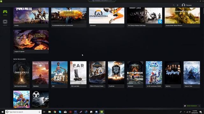The height and width of the screenshot is (114, 204).
Task: Open Google Chrome from the taskbar
Action: coord(55,112)
